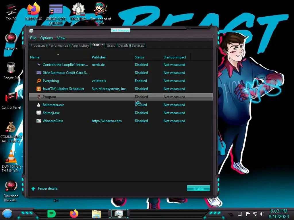294x220 pixels.
Task: Switch to the Services tab
Action: [x=138, y=46]
